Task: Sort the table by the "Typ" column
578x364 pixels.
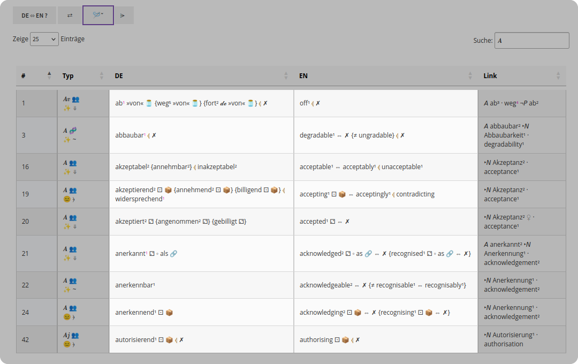Action: pyautogui.click(x=83, y=75)
